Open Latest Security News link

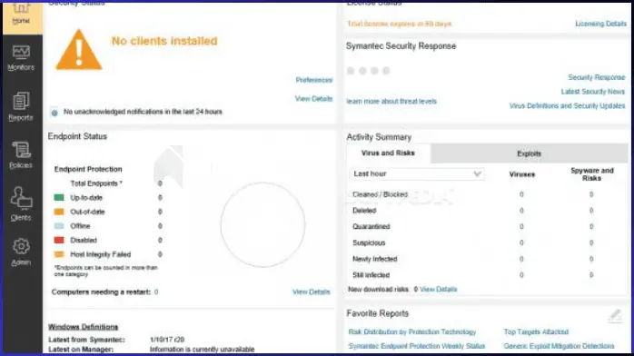(x=593, y=92)
